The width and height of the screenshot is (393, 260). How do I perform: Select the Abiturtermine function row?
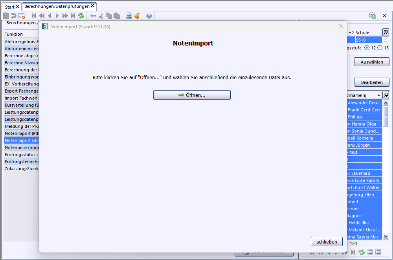tap(22, 49)
